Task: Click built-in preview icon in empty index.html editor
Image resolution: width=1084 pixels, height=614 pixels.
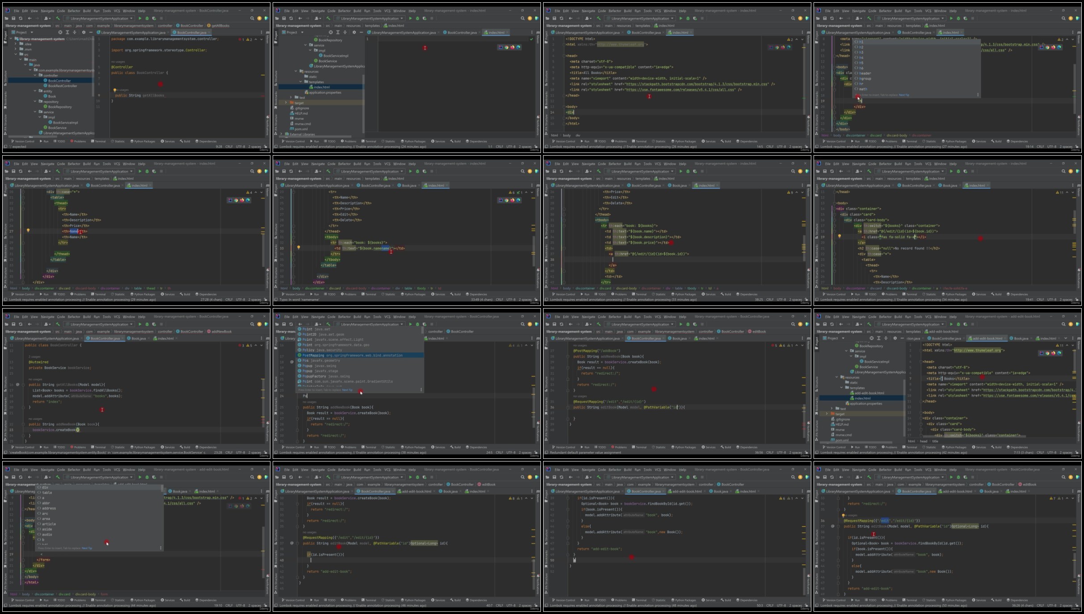Action: (x=500, y=47)
